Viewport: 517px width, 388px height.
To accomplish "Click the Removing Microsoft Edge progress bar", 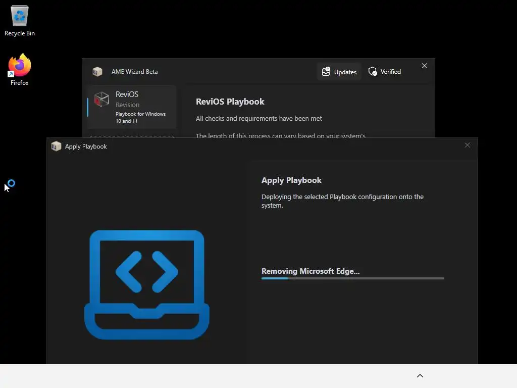I will click(353, 278).
